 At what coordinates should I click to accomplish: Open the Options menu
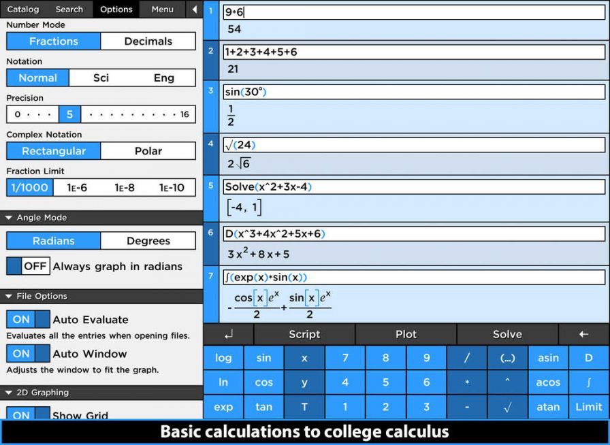click(x=116, y=9)
